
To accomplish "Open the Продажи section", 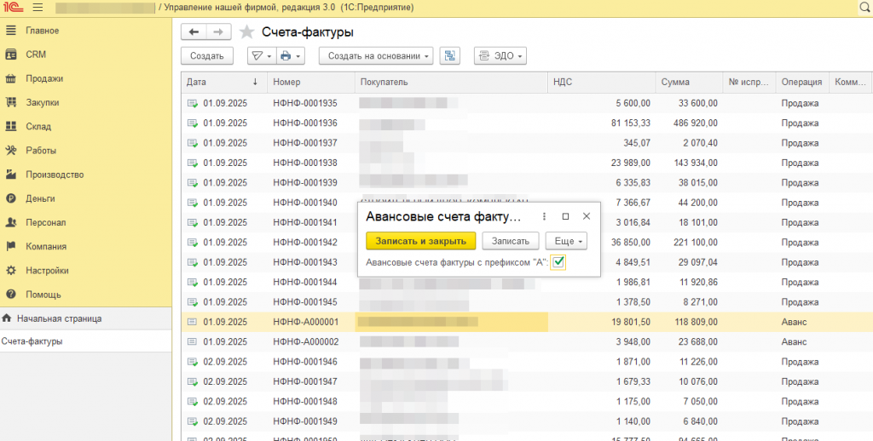I will coord(44,78).
